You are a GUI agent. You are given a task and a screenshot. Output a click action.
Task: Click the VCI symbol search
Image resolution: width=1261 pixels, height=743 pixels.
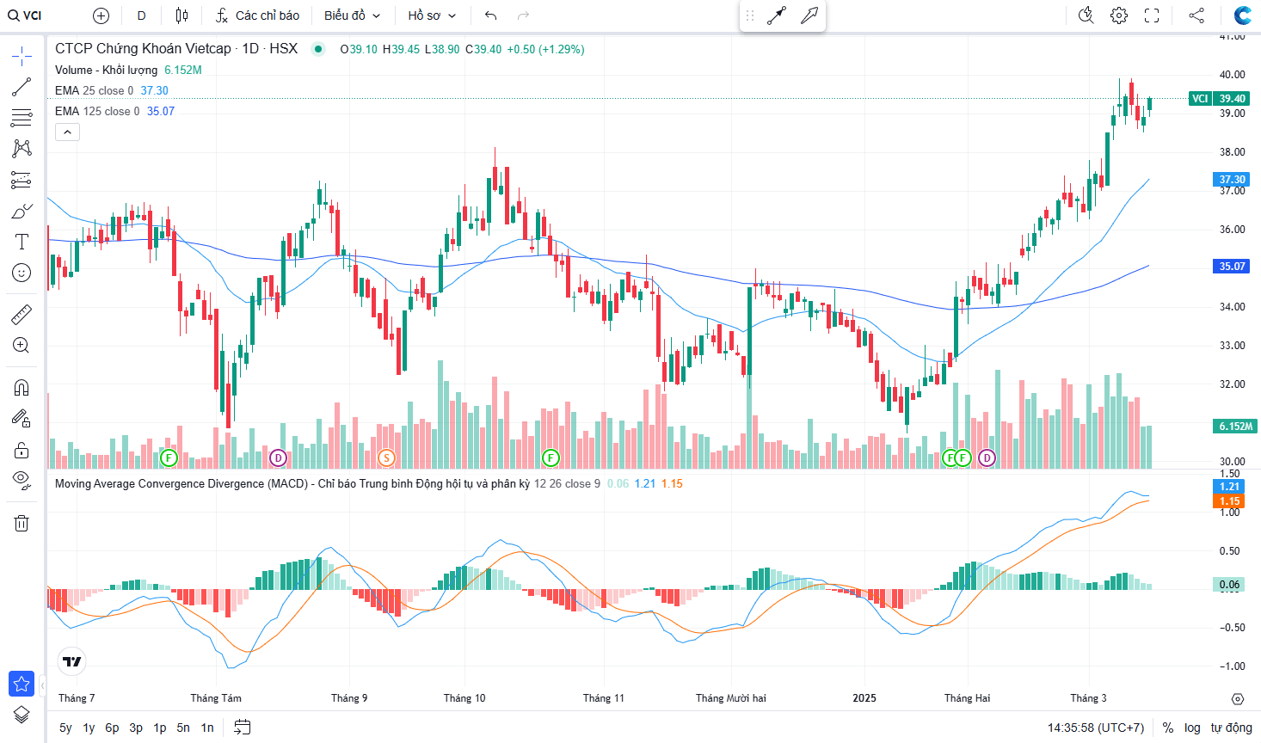tap(26, 15)
